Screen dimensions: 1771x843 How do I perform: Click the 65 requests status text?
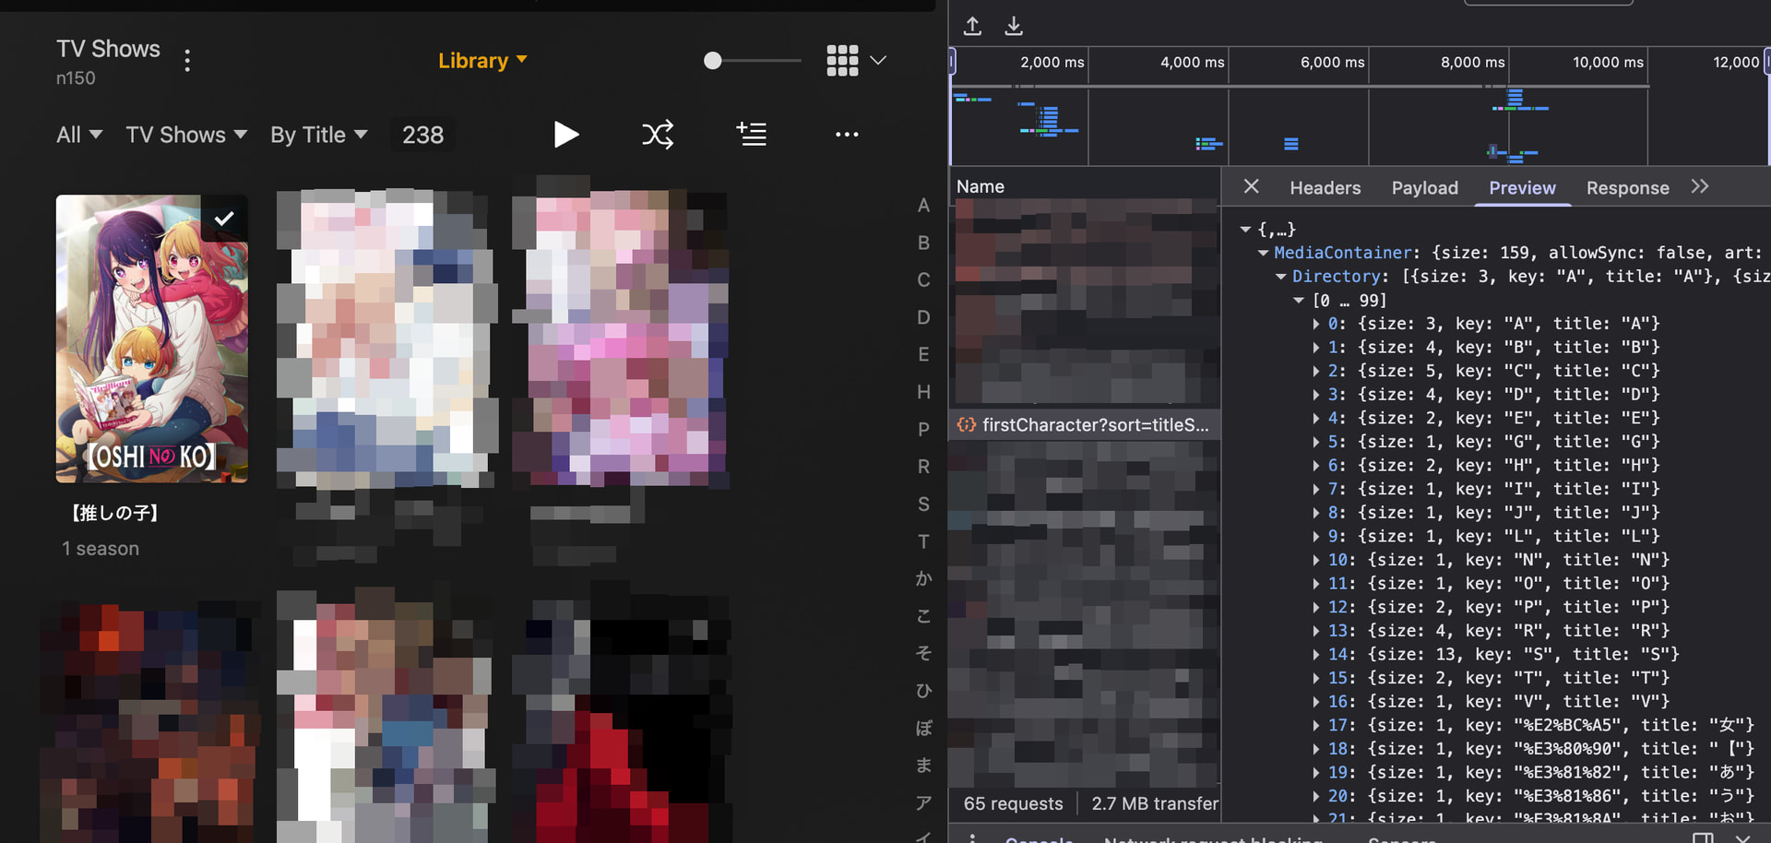pyautogui.click(x=1013, y=803)
